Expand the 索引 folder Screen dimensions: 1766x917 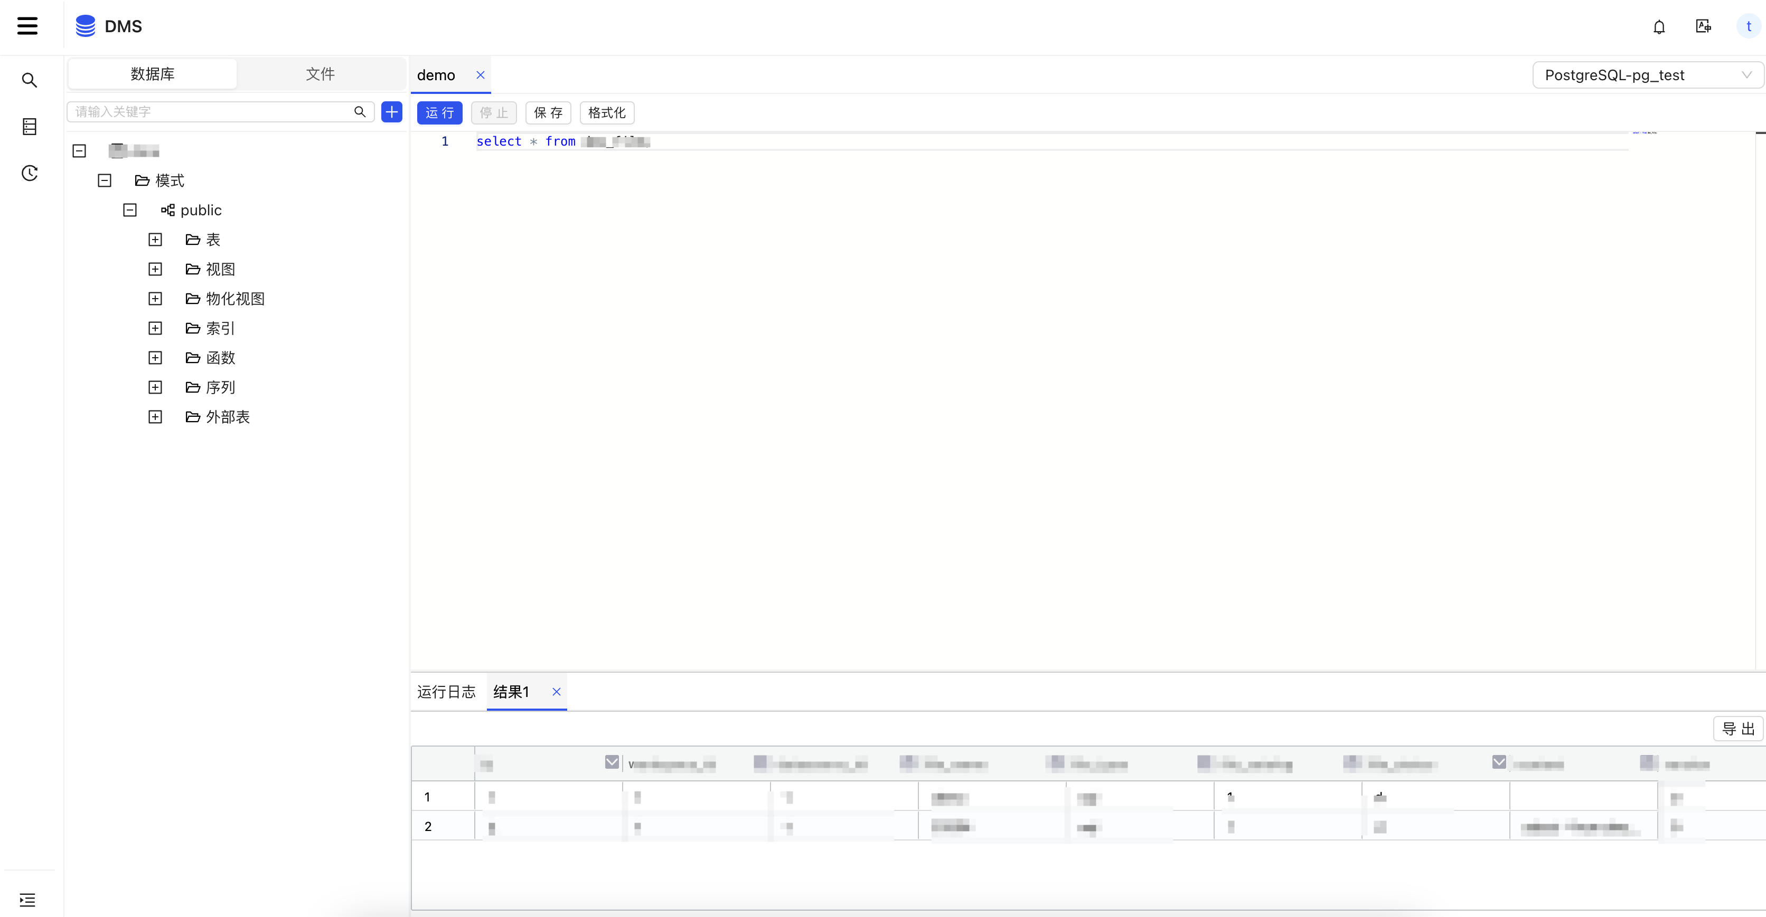(x=156, y=328)
